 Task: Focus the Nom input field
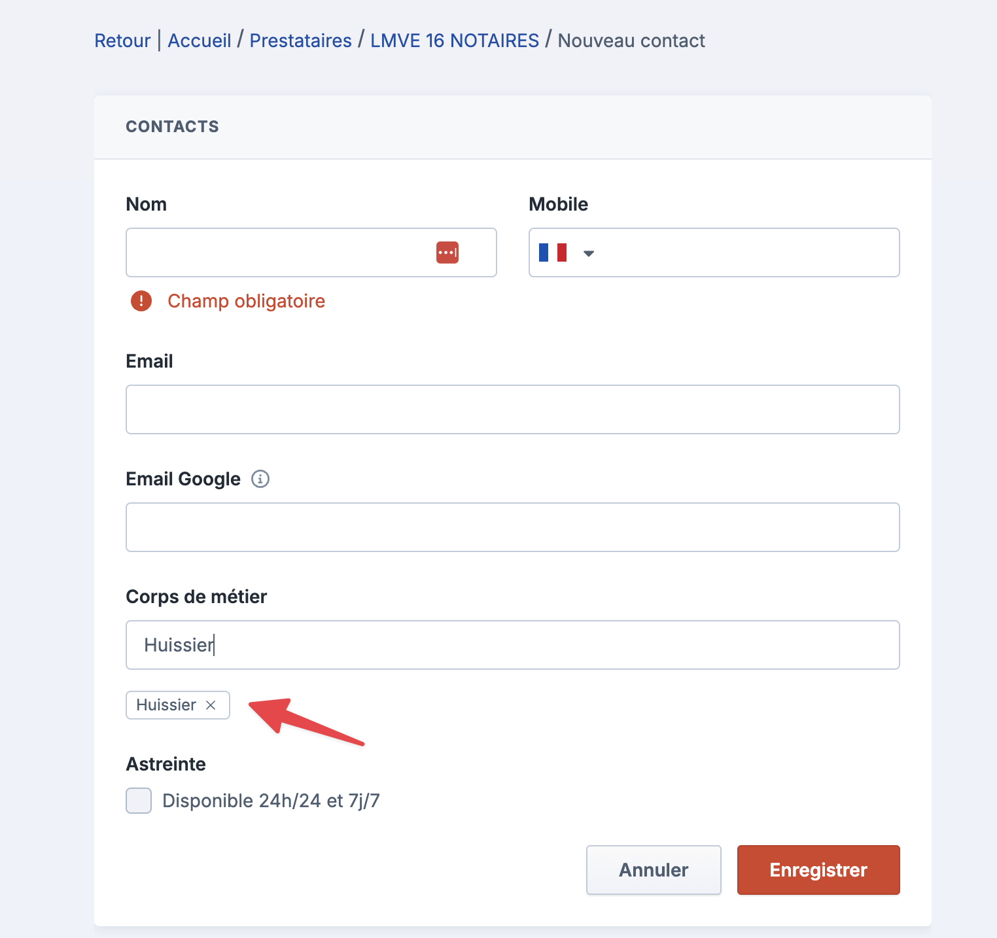click(x=311, y=252)
